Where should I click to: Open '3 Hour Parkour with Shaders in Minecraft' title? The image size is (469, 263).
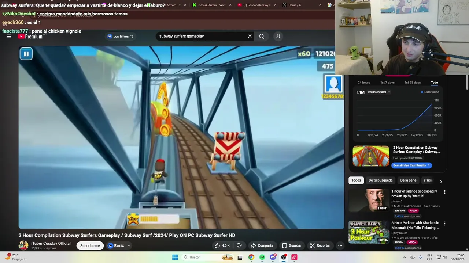coord(415,225)
